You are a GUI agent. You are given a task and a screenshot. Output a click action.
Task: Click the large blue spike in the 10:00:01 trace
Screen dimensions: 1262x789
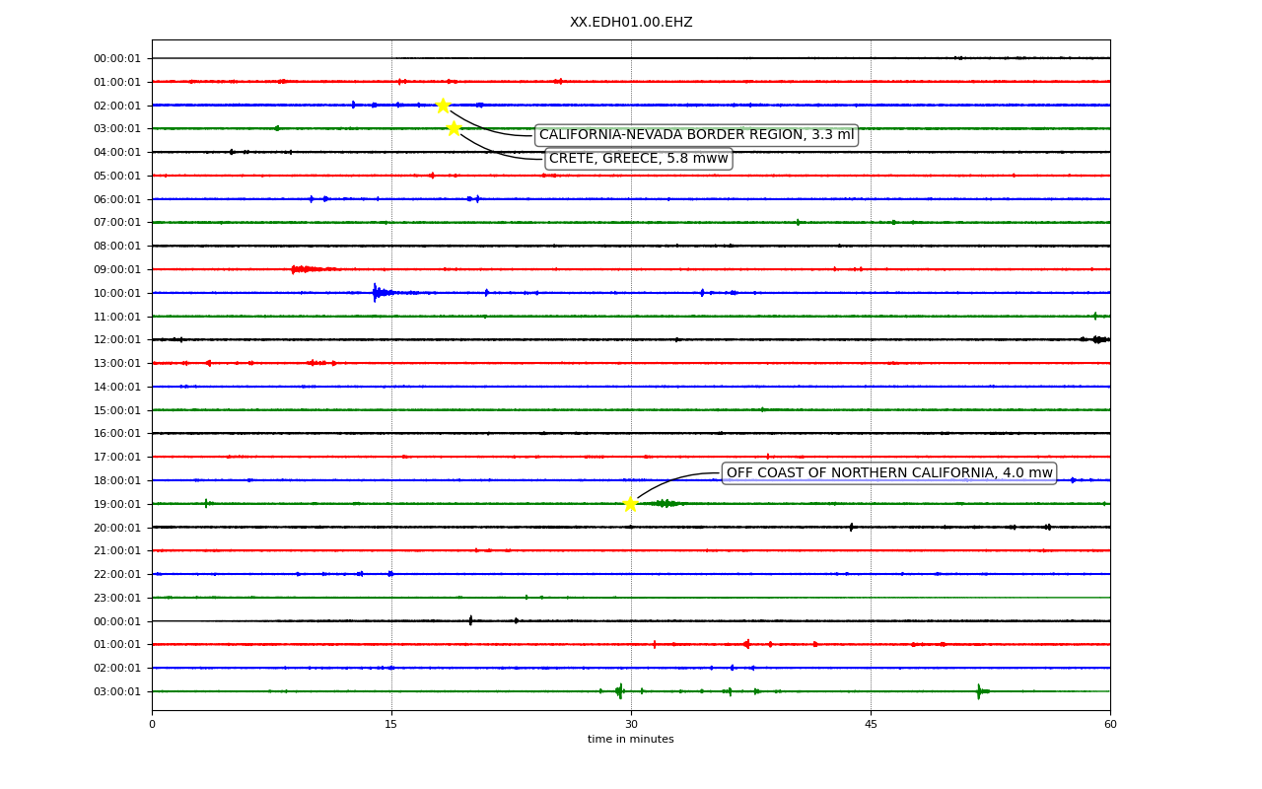376,292
